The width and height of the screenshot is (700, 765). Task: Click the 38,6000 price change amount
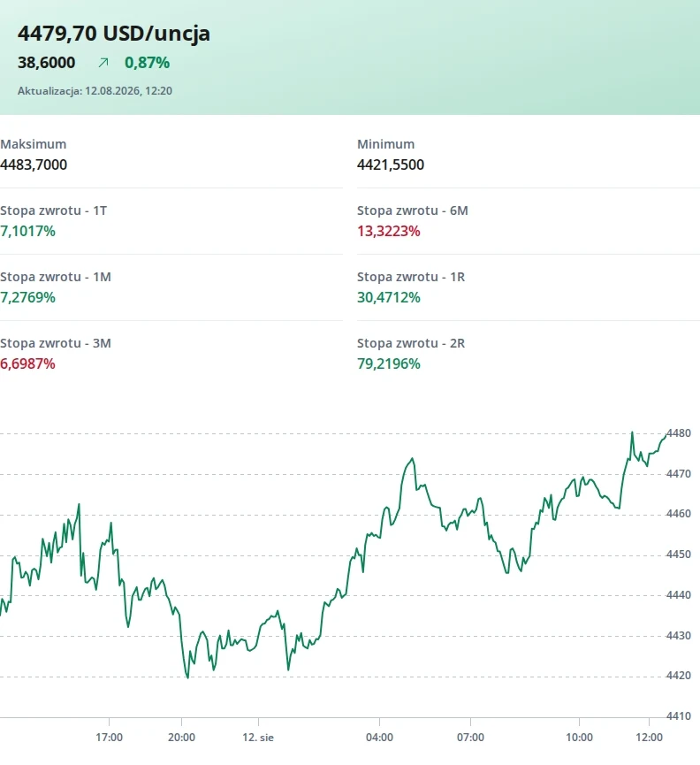coord(46,63)
